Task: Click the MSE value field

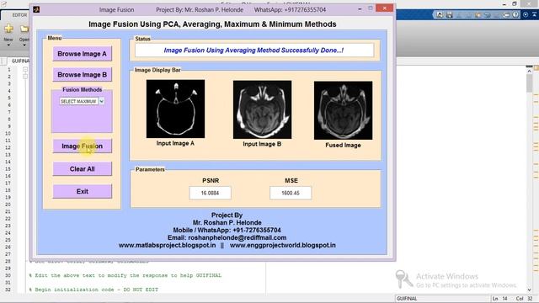Action: point(291,193)
